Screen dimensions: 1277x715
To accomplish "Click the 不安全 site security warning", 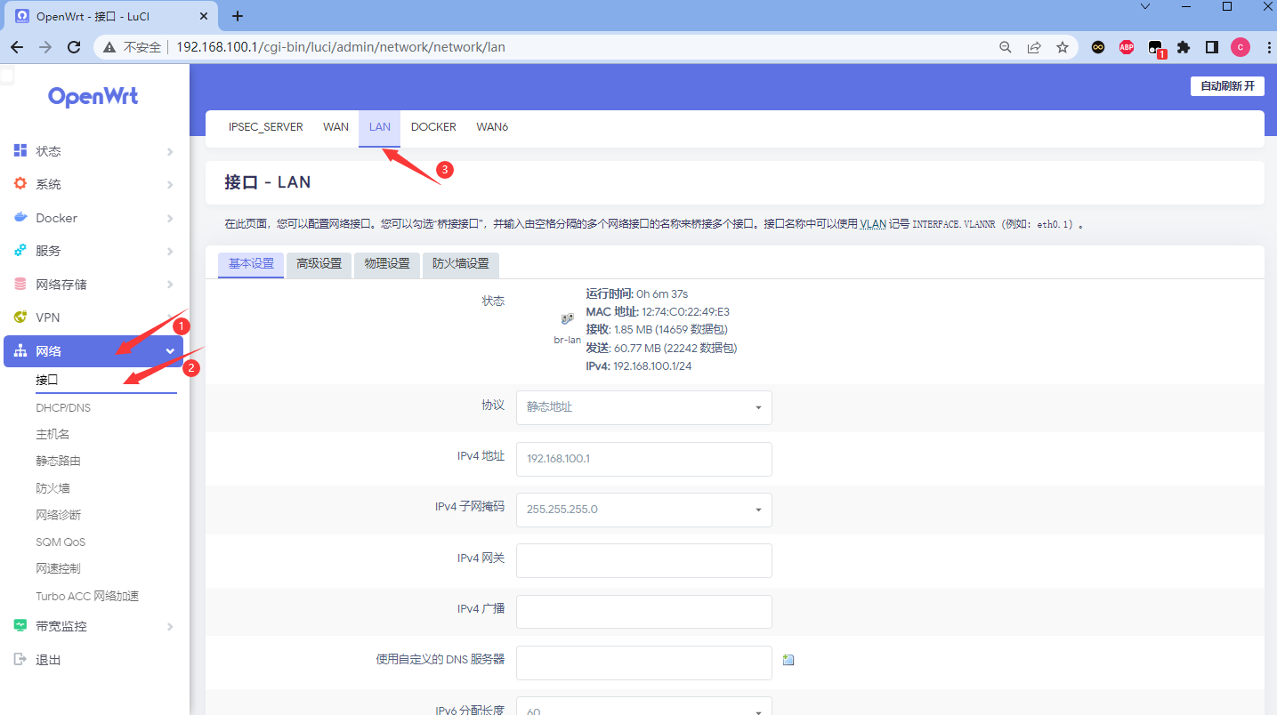I will click(x=133, y=47).
